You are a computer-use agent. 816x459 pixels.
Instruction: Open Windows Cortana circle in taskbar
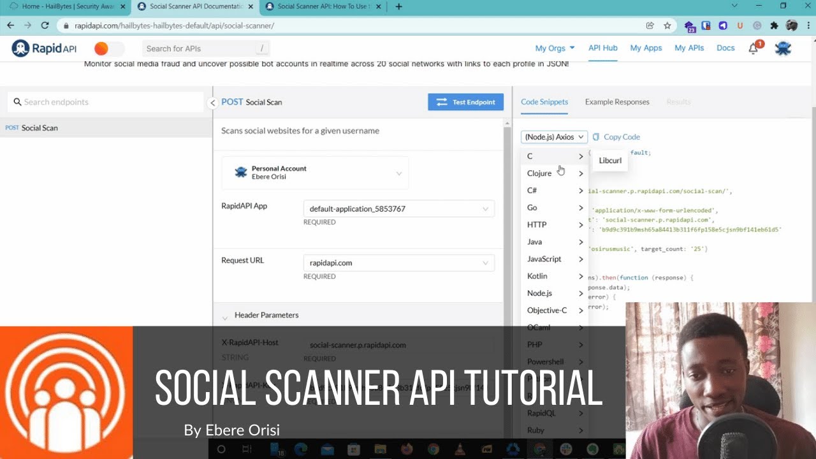point(221,449)
